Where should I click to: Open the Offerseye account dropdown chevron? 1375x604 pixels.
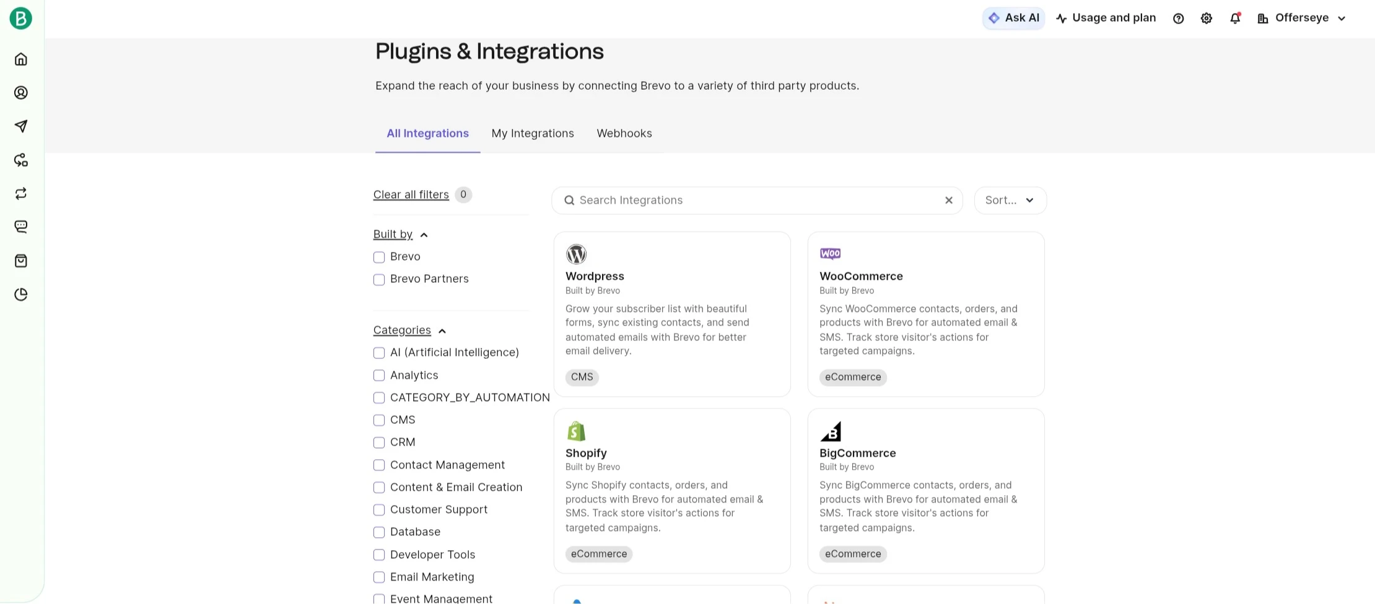coord(1342,19)
